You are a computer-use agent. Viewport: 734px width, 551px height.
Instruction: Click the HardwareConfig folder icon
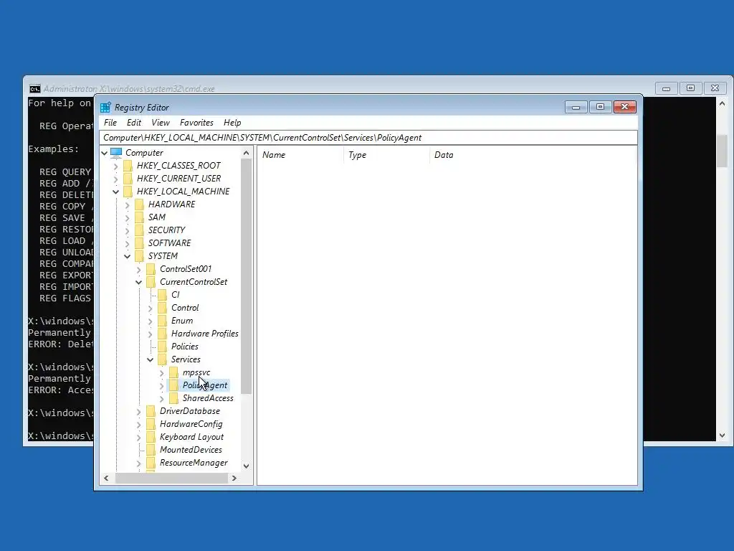(x=151, y=424)
